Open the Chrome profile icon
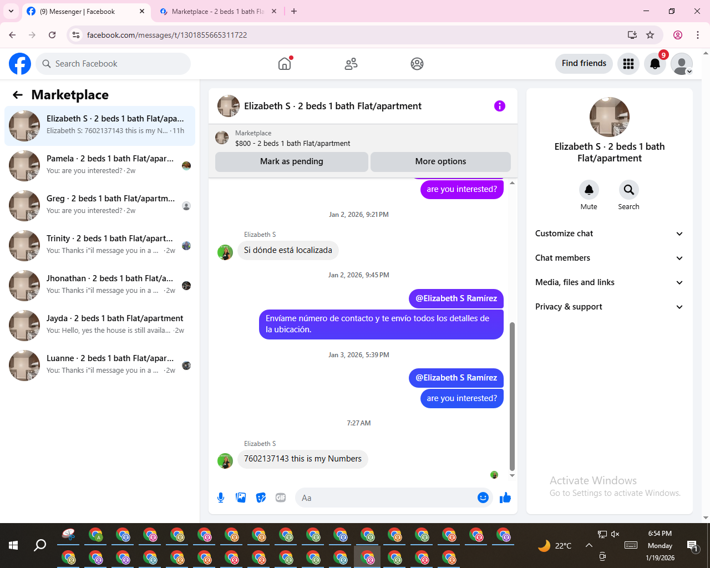This screenshot has width=710, height=568. (678, 35)
